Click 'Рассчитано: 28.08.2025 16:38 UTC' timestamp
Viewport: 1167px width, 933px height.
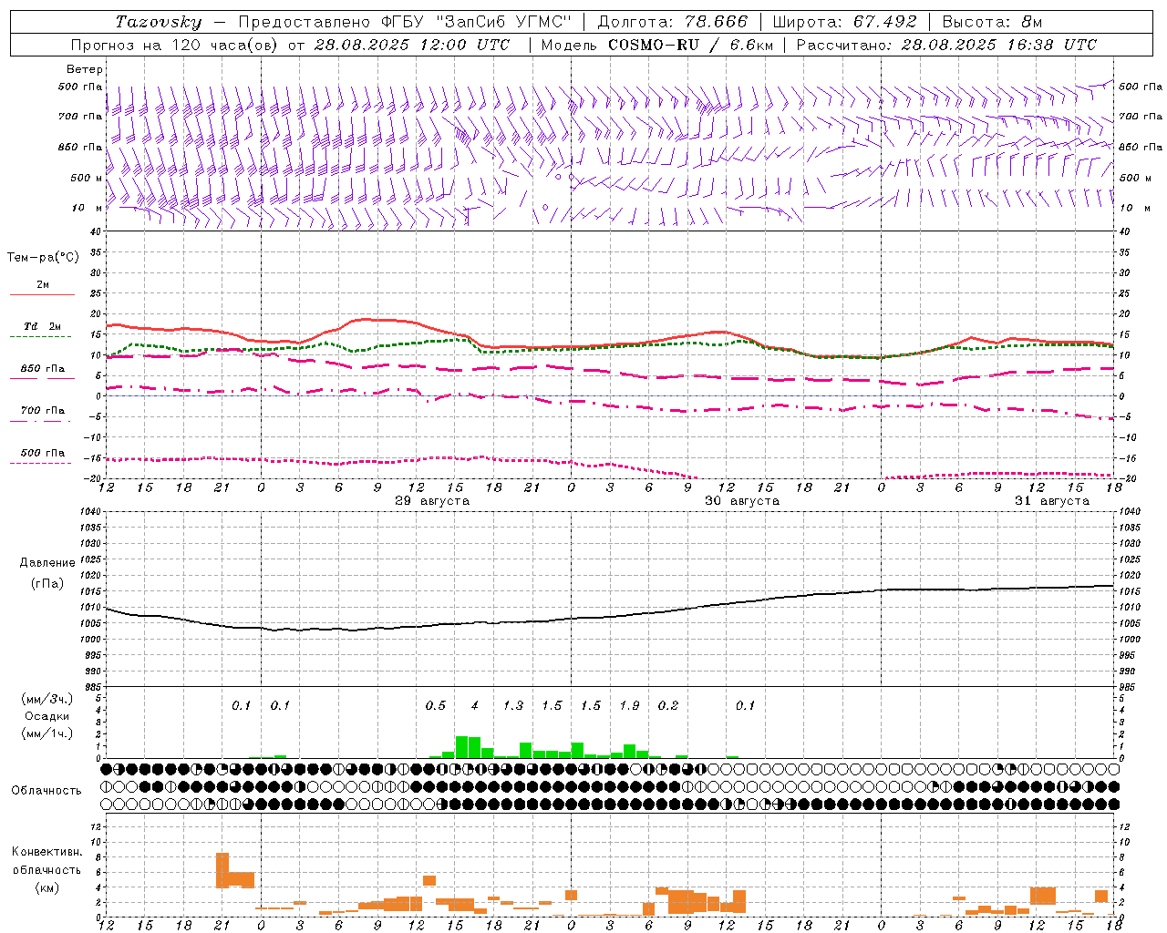[x=946, y=45]
